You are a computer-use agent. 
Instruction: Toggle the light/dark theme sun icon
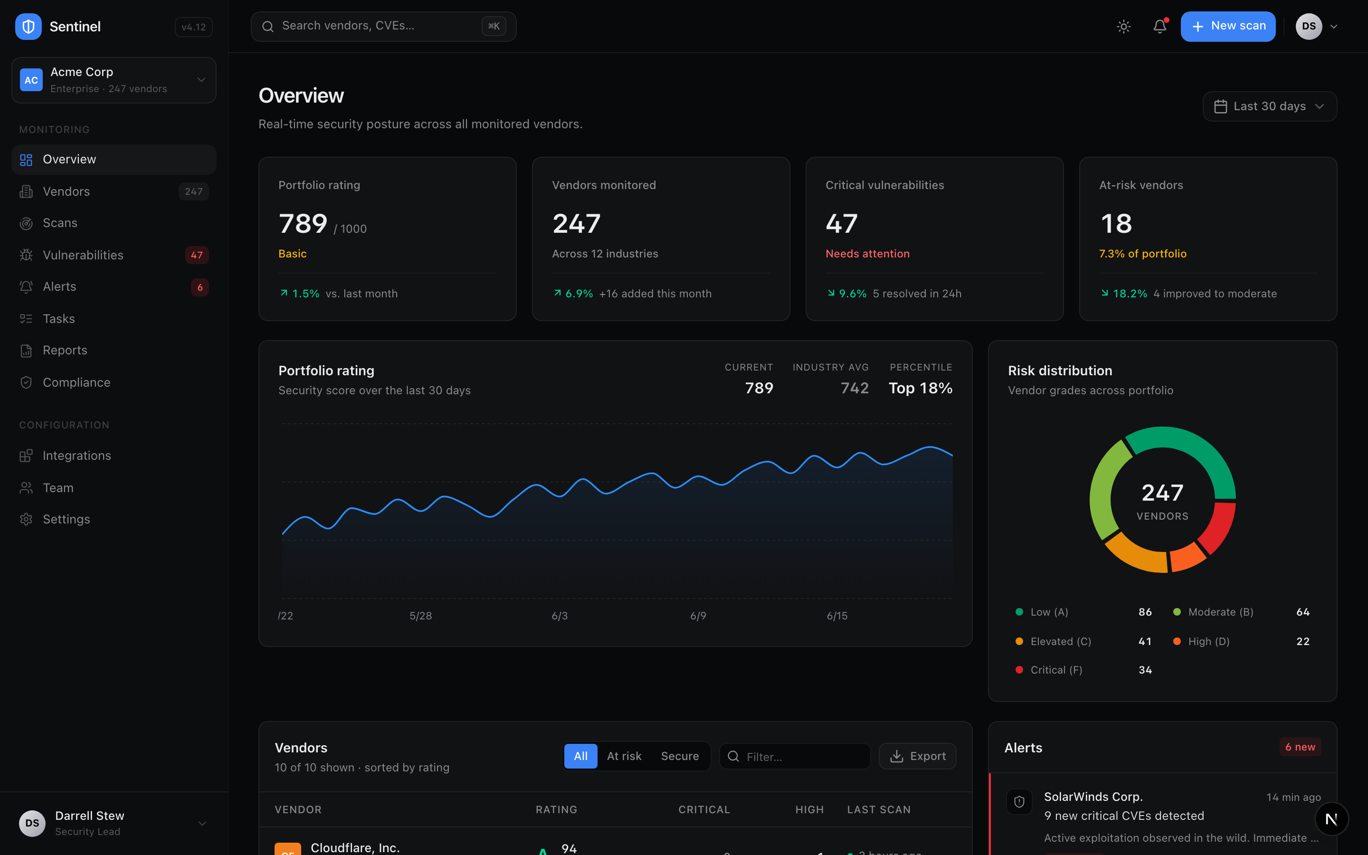(x=1124, y=27)
